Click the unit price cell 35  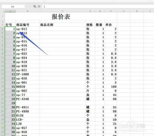[x=111, y=107]
